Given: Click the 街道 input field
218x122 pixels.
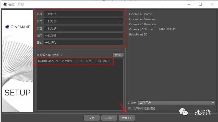Looking at the screenshot, I should [83, 28].
